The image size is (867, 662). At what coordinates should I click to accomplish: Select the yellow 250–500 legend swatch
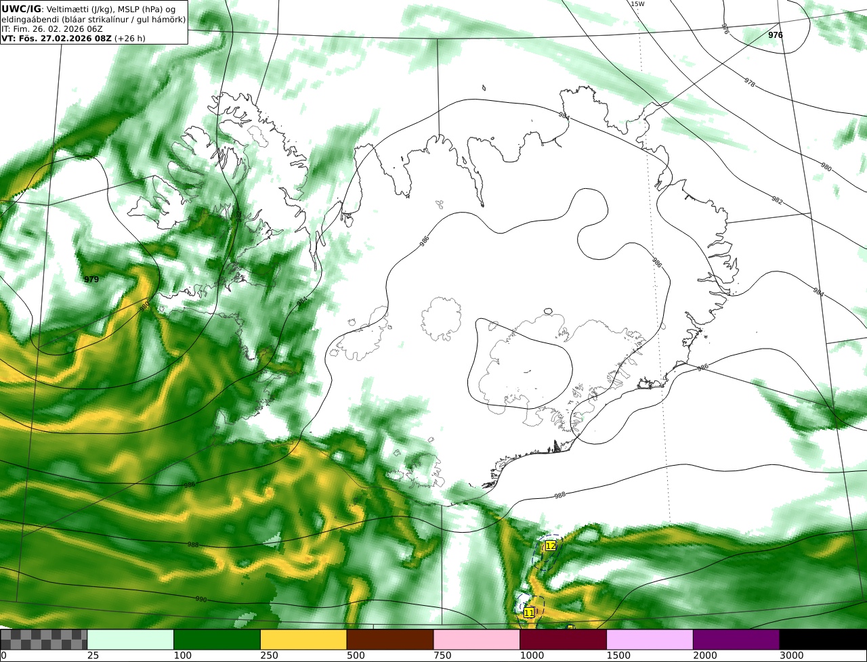pos(303,640)
